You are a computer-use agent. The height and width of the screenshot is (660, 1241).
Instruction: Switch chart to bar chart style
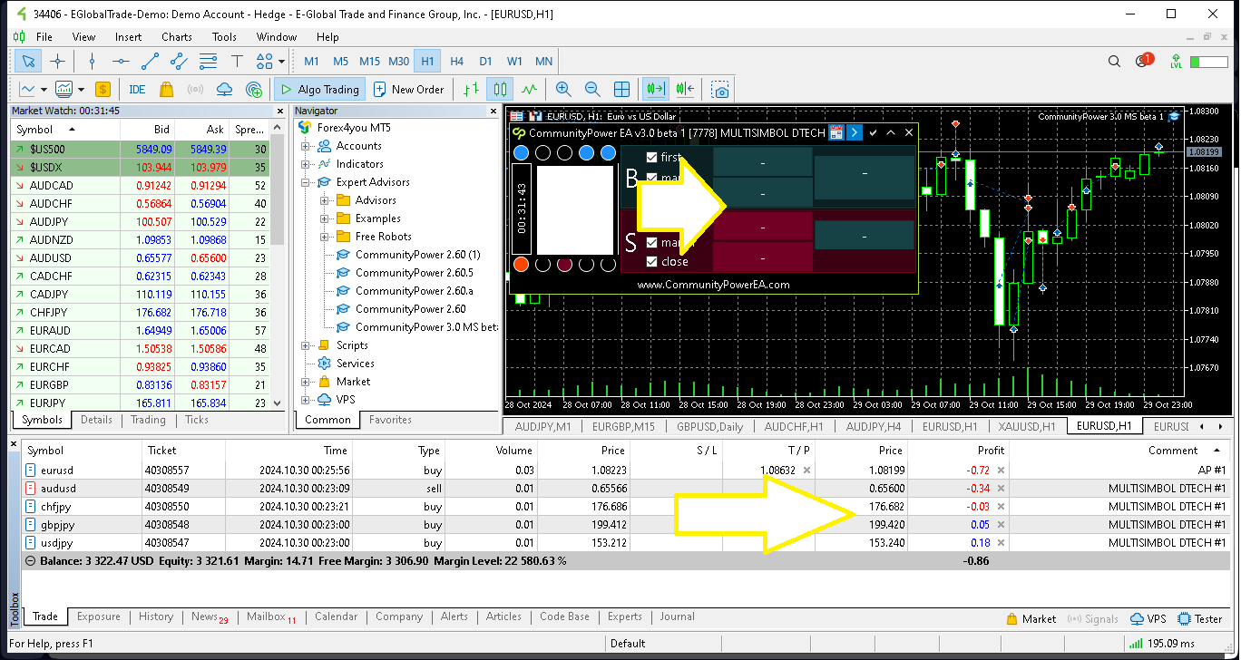(471, 90)
